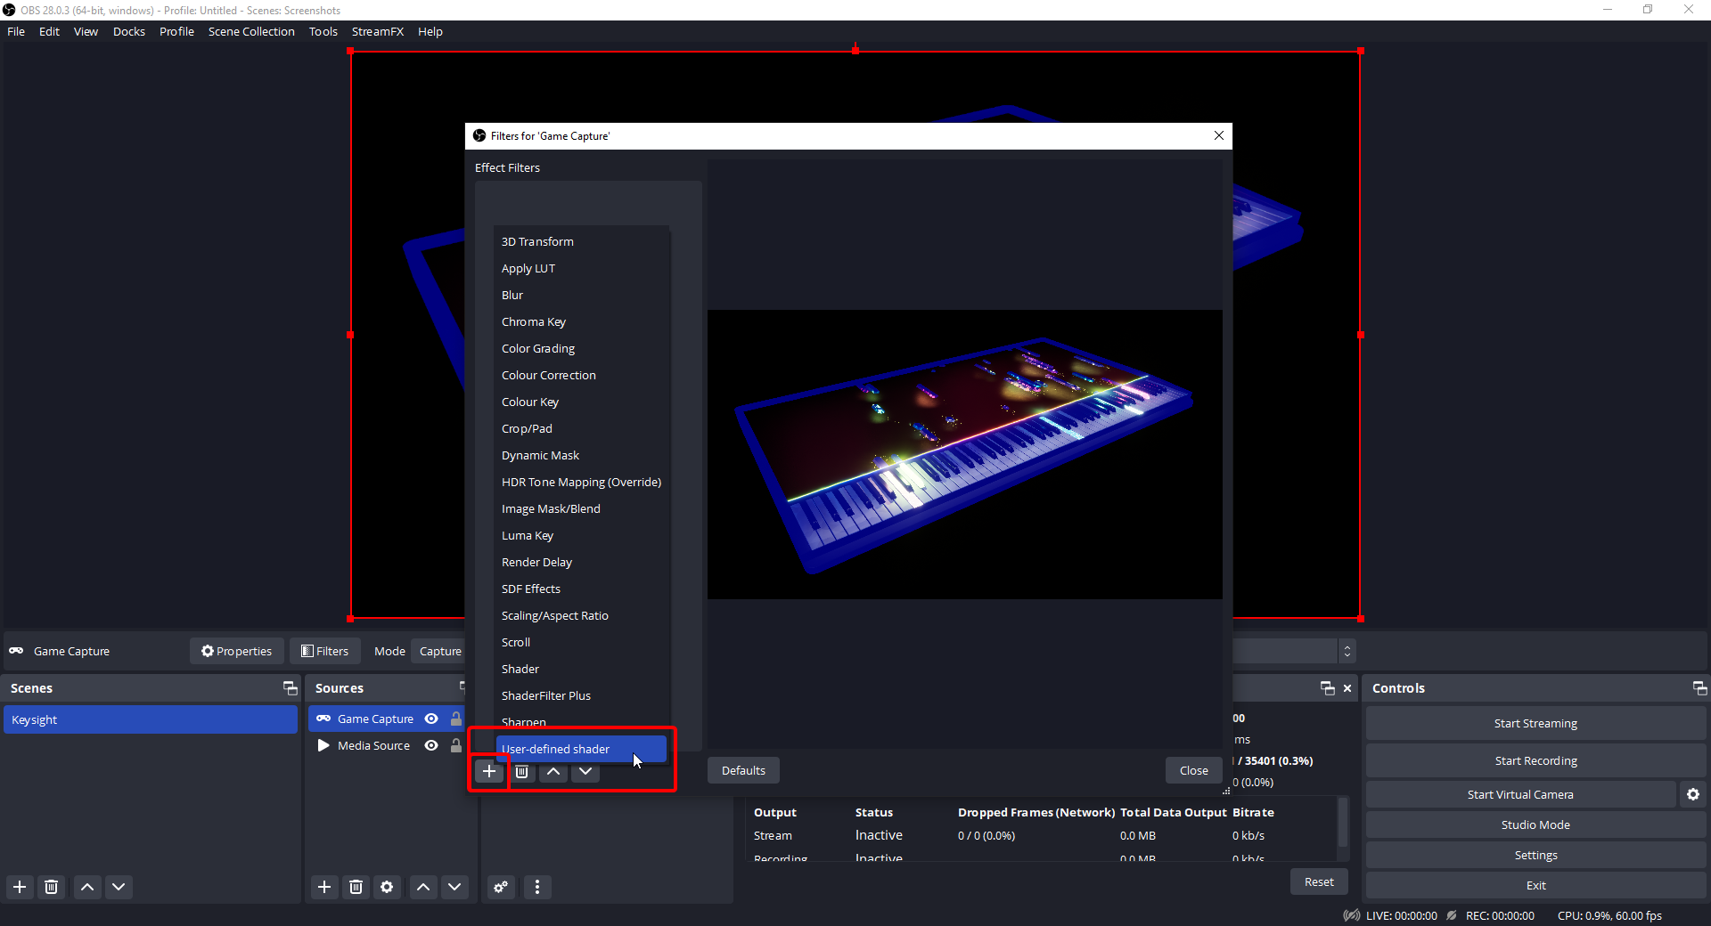The width and height of the screenshot is (1711, 926).
Task: Choose Scaling/Aspect Ratio filter
Action: point(581,615)
